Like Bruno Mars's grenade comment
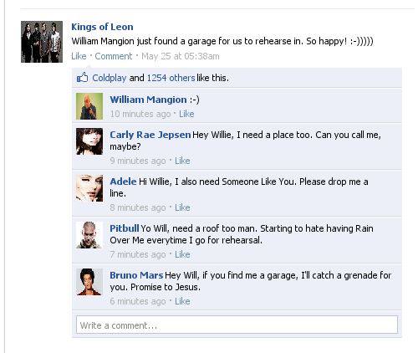 (182, 301)
